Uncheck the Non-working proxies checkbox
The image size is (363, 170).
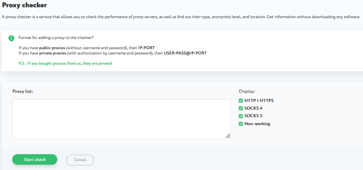click(x=241, y=124)
